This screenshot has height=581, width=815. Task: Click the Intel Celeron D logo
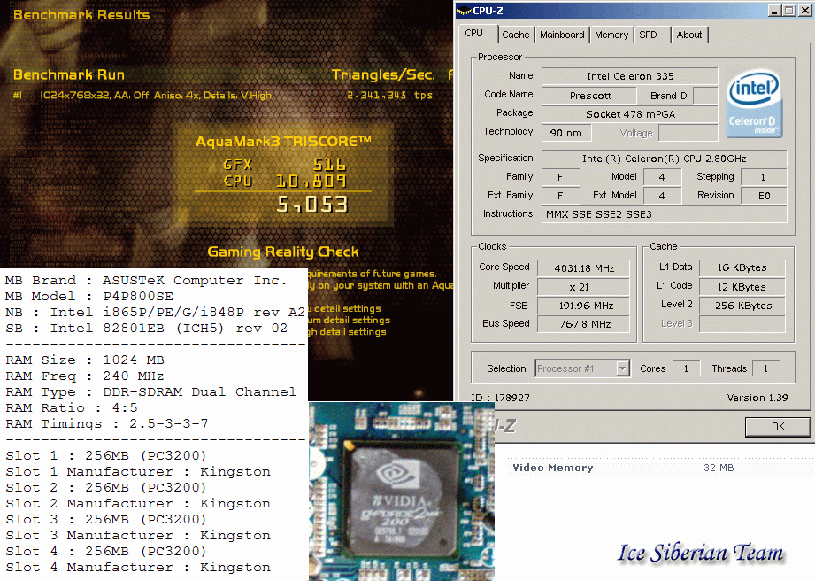point(754,105)
